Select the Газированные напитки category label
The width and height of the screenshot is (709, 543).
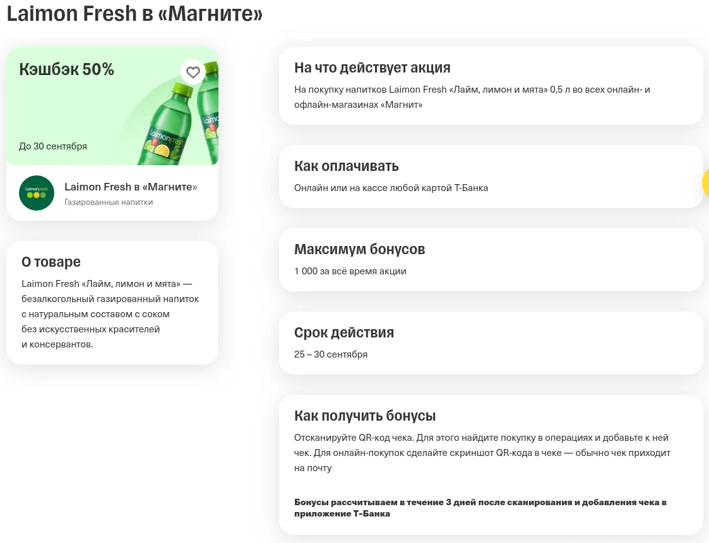coord(109,202)
